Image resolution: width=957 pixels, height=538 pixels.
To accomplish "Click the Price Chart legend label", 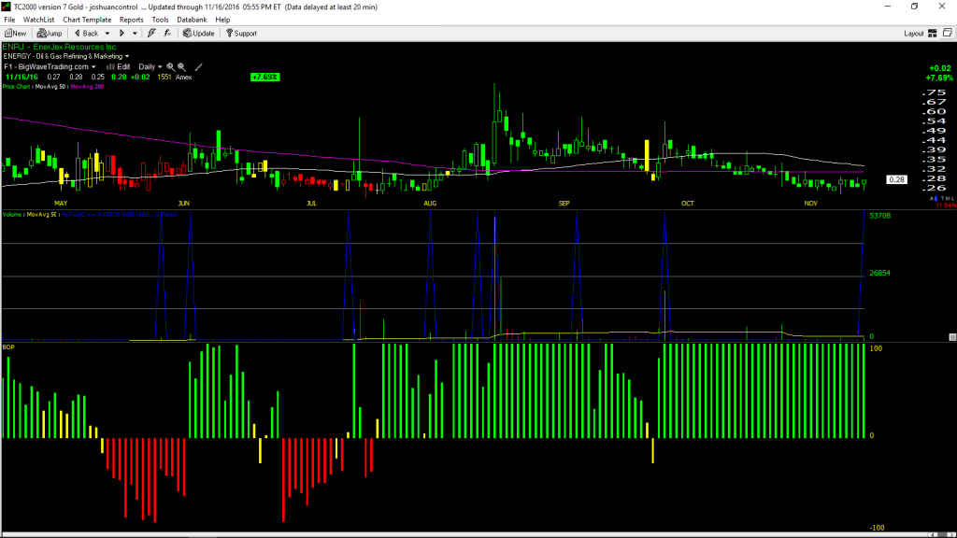I will [x=16, y=87].
